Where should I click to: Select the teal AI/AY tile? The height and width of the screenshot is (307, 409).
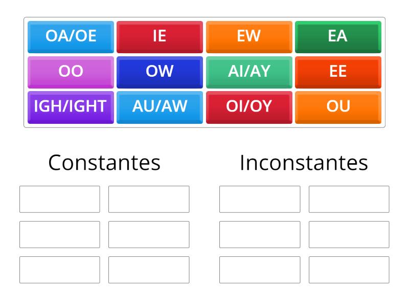249,72
